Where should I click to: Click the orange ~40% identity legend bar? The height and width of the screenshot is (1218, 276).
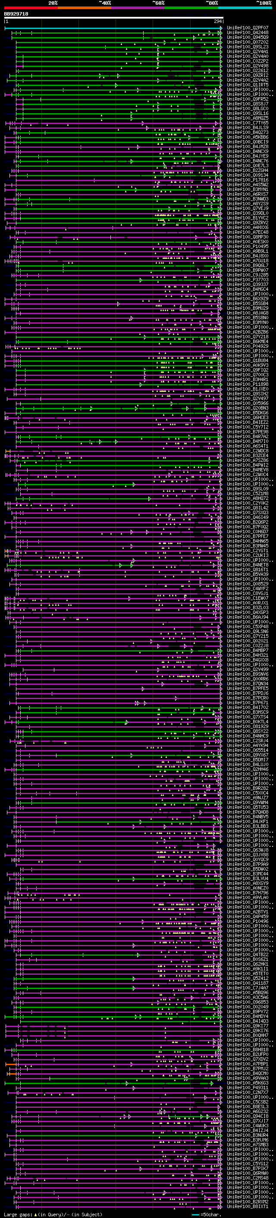click(x=85, y=8)
